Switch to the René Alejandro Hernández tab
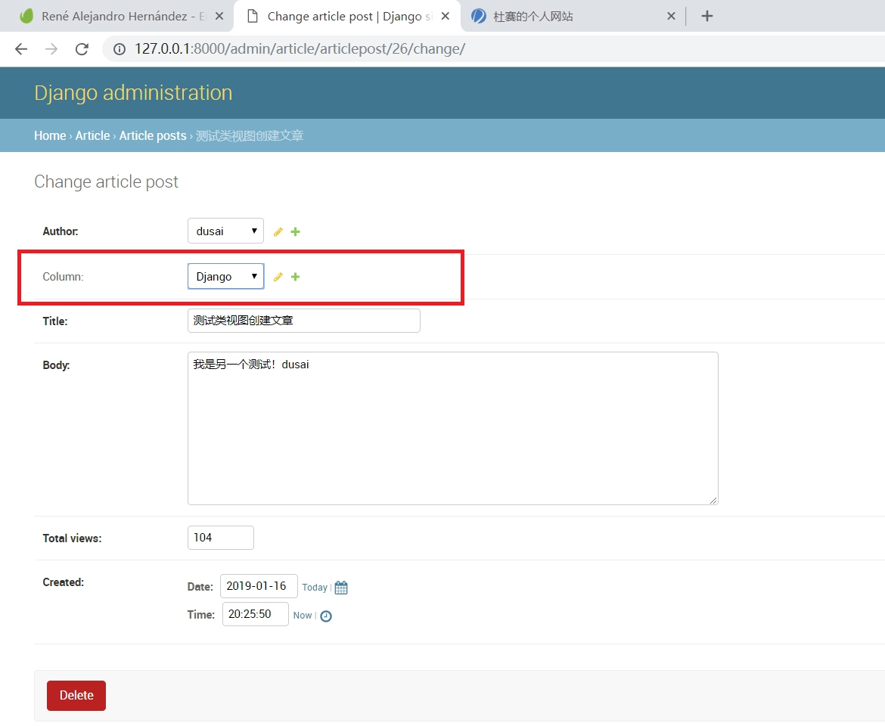Viewport: 885px width, 726px height. 116,17
